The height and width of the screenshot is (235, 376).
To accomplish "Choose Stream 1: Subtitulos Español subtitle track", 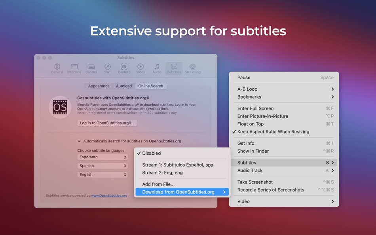I will click(x=177, y=165).
